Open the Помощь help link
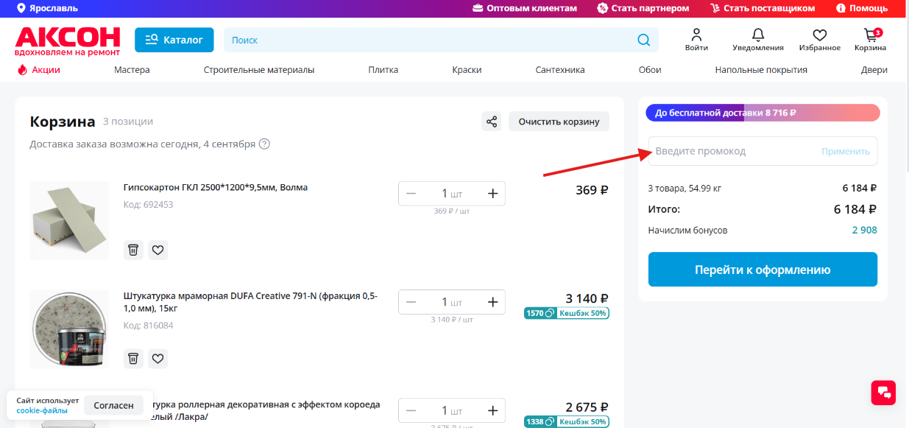This screenshot has width=909, height=428. tap(862, 8)
